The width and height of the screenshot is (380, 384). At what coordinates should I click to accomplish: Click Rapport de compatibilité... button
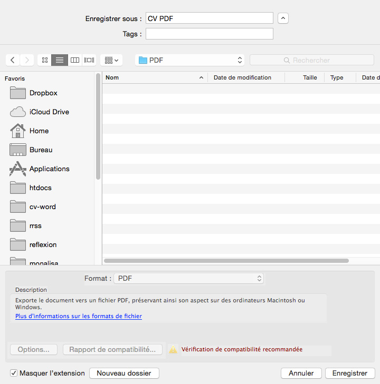112,349
